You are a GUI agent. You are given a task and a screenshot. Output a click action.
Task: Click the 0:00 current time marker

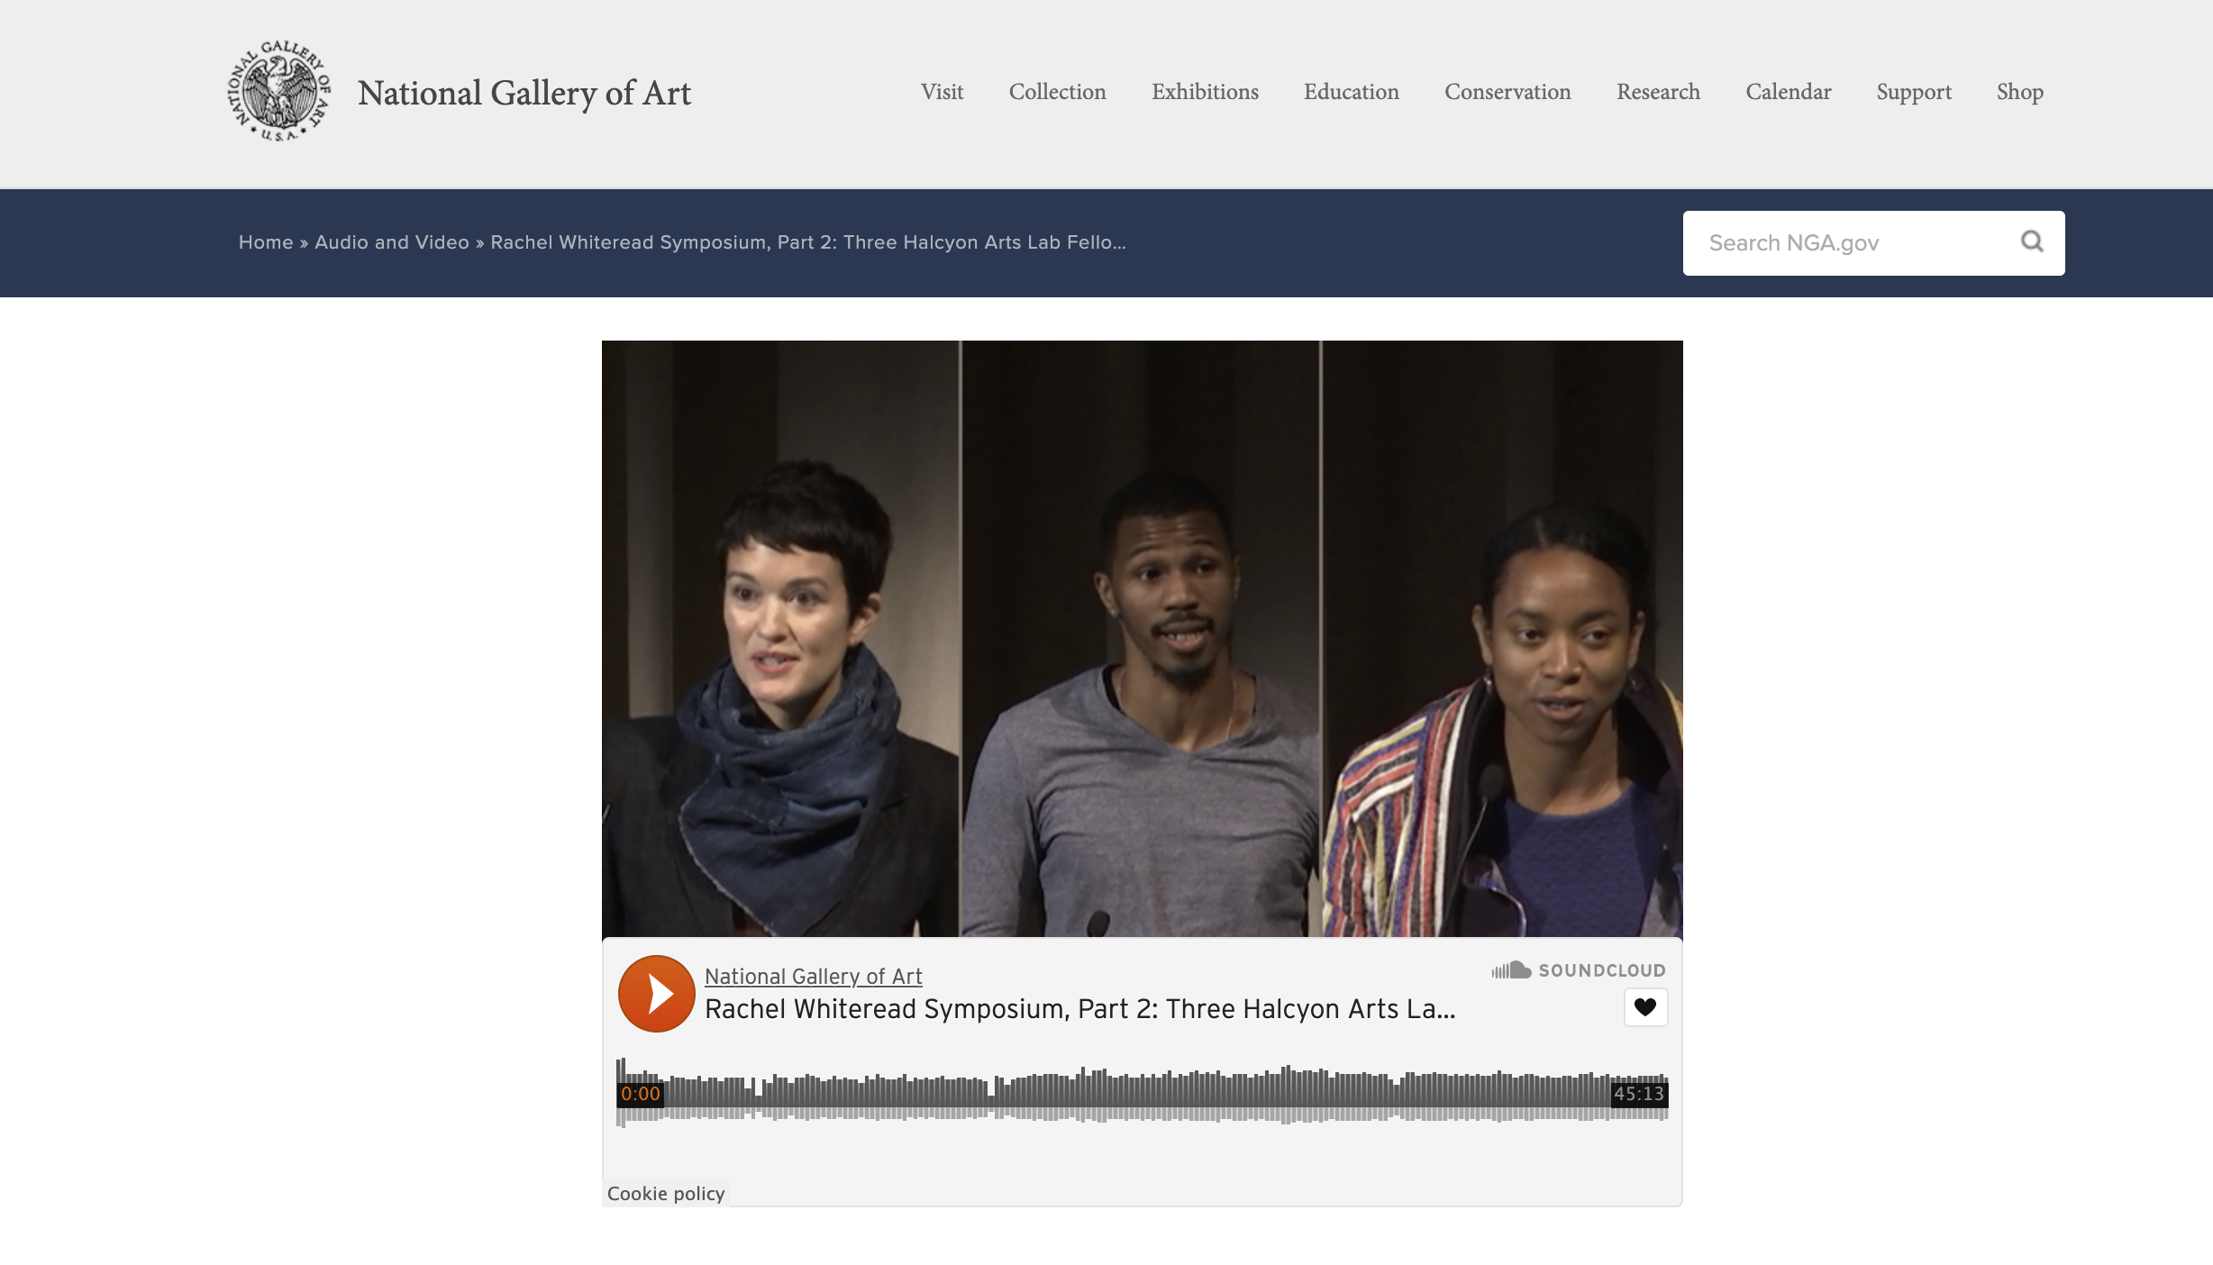pyautogui.click(x=641, y=1094)
